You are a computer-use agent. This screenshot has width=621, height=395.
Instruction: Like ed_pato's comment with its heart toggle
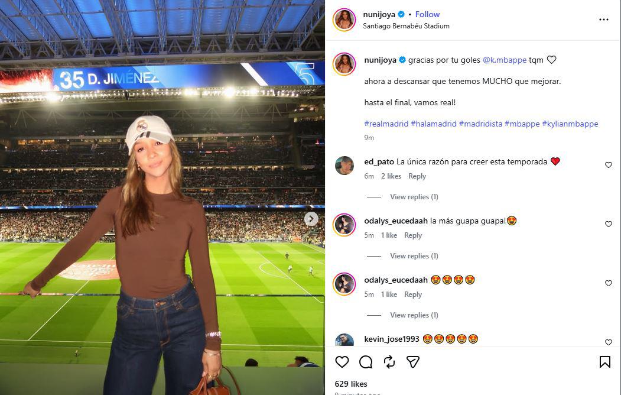609,165
